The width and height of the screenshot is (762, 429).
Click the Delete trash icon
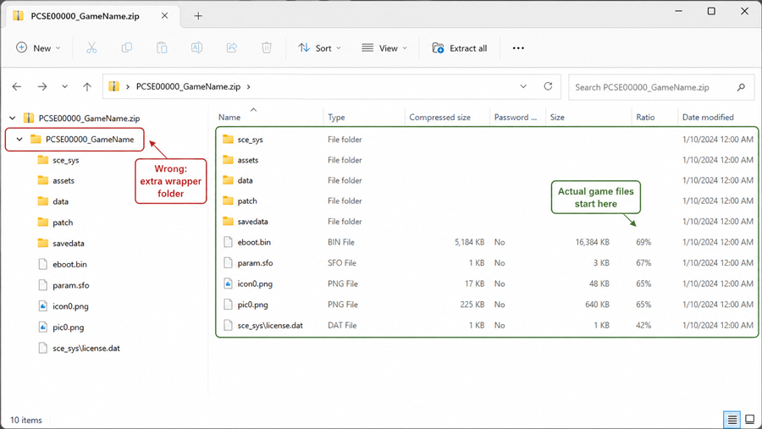point(267,47)
